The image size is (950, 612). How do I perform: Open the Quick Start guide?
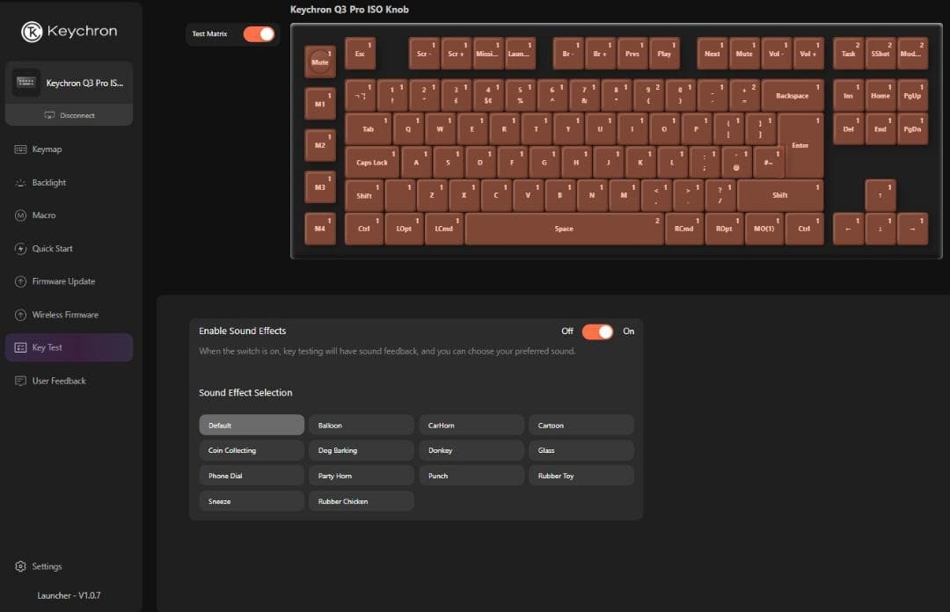(57, 248)
